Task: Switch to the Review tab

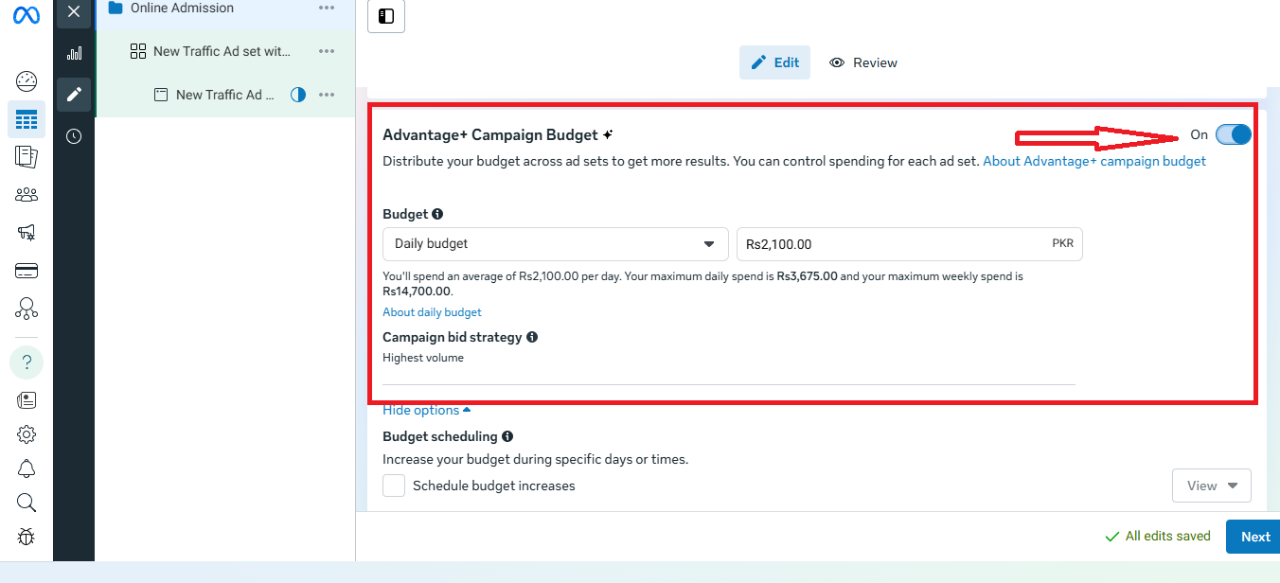Action: click(x=863, y=62)
